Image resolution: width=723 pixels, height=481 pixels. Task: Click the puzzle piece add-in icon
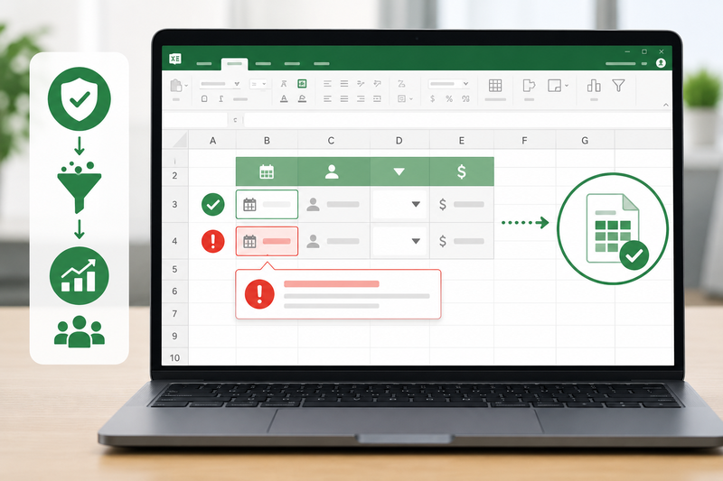(529, 86)
